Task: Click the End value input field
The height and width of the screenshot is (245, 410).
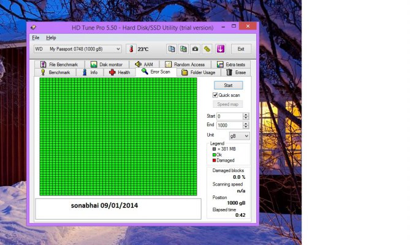Action: click(230, 126)
